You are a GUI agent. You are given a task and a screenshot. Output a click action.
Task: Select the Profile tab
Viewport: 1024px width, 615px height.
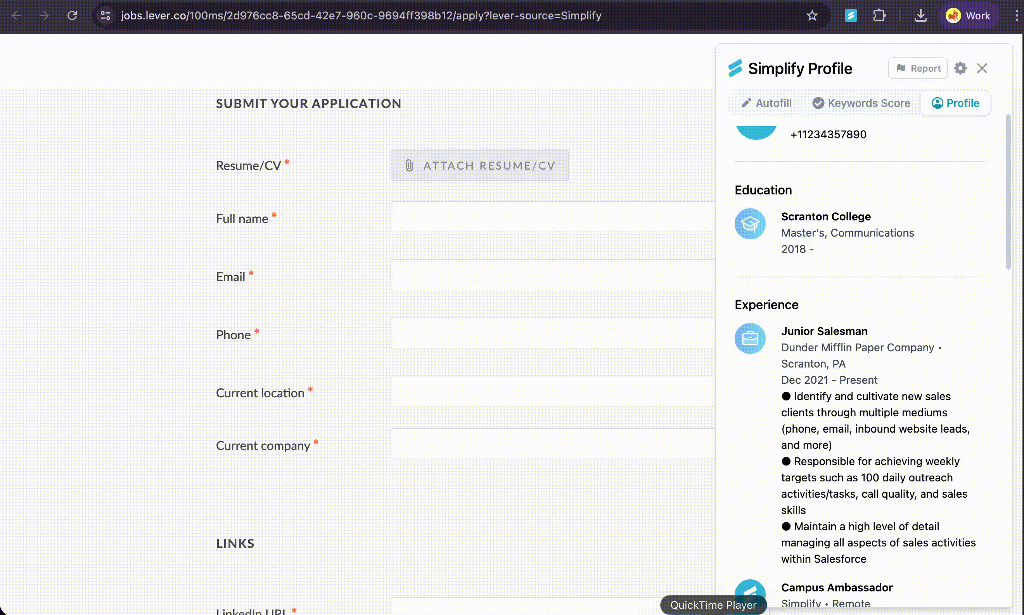coord(955,103)
